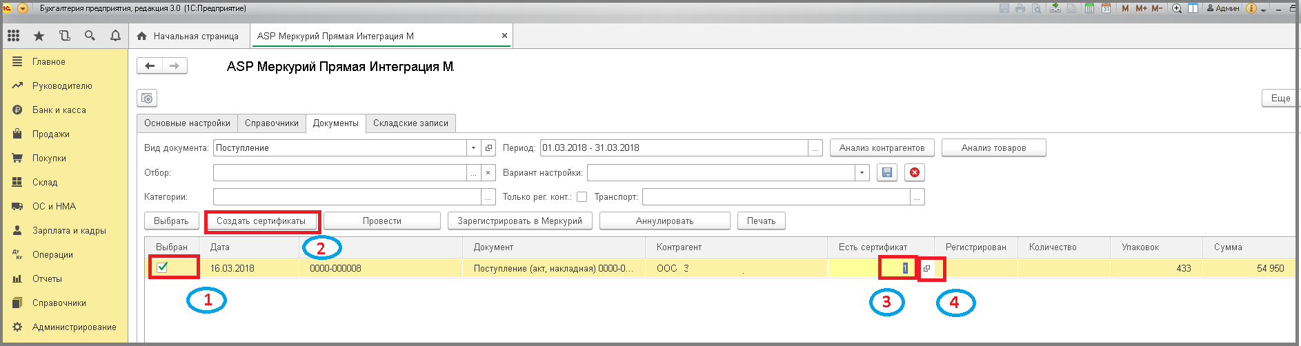Open the calendar icon in top toolbar
1301x346 pixels.
(x=1106, y=8)
